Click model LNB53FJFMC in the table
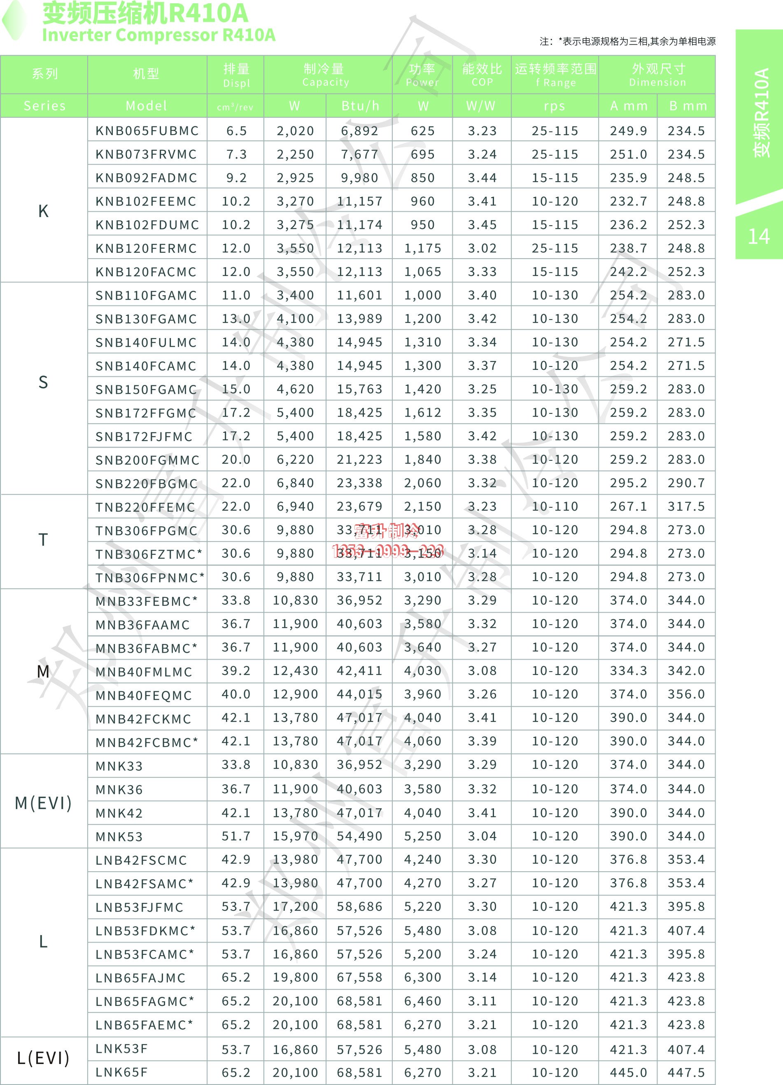 point(139,907)
